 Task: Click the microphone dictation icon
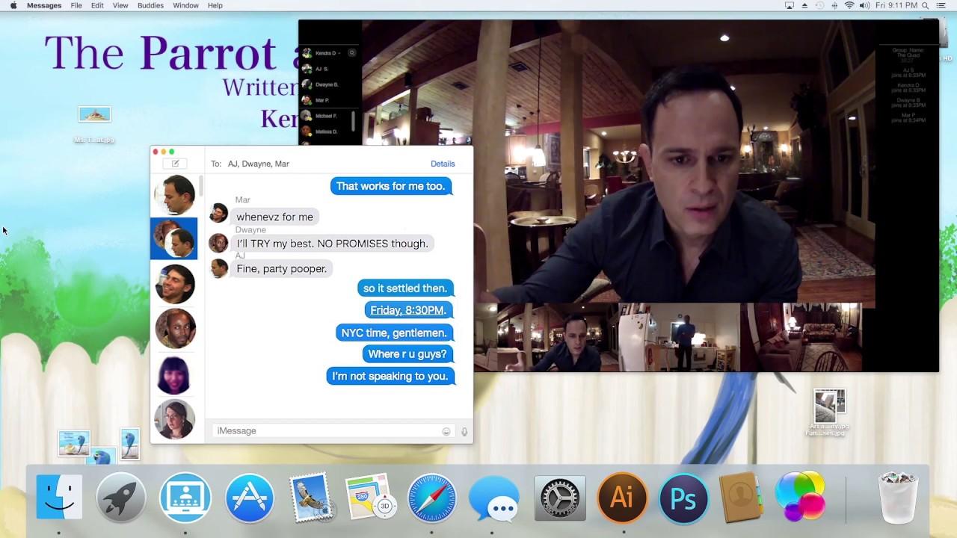click(x=464, y=431)
